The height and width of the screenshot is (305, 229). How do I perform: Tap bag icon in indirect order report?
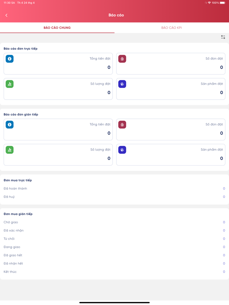tap(122, 124)
